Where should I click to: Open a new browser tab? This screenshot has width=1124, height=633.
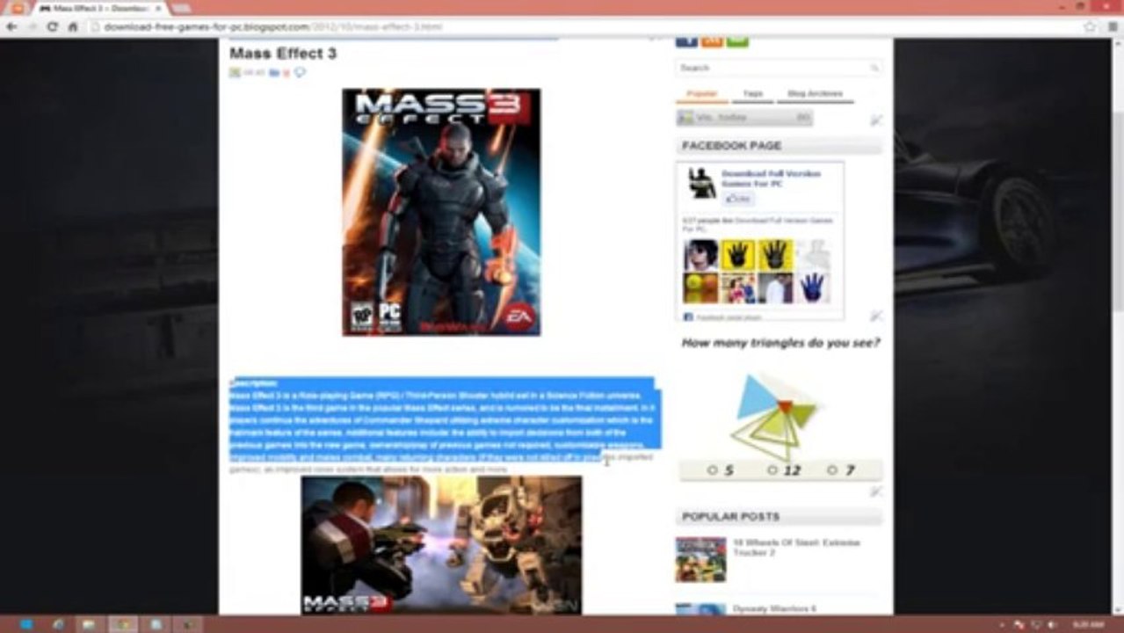tap(181, 8)
